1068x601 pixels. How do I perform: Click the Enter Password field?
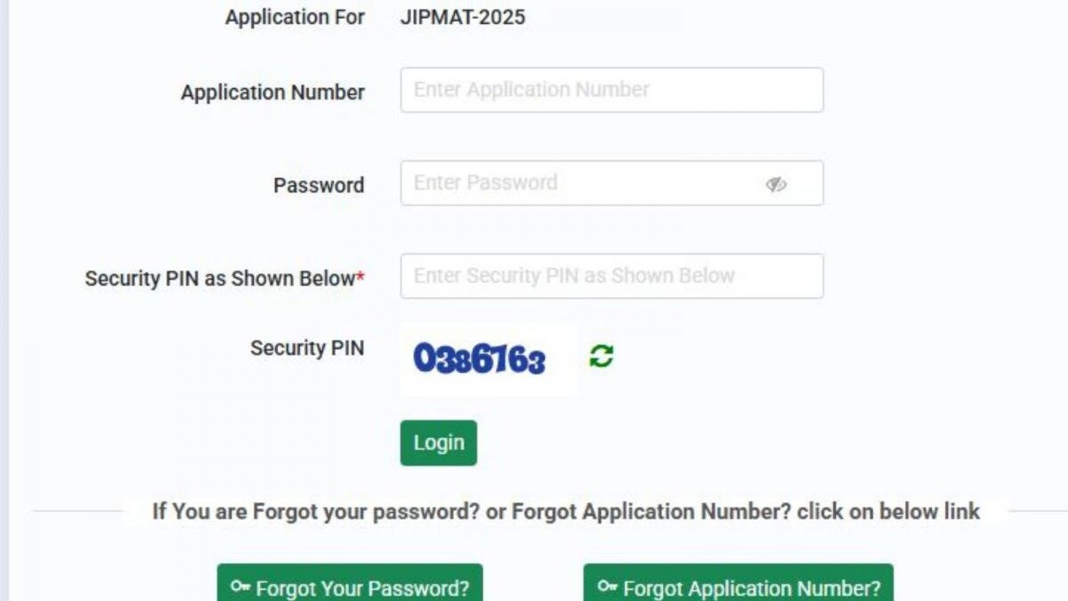pyautogui.click(x=612, y=183)
